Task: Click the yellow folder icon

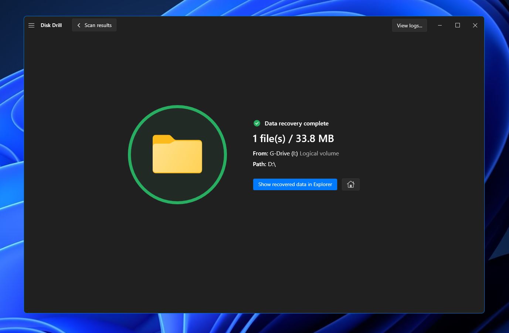Action: point(177,154)
